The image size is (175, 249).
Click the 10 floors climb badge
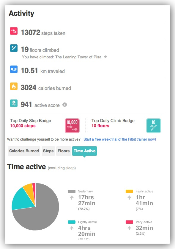coord(154,126)
